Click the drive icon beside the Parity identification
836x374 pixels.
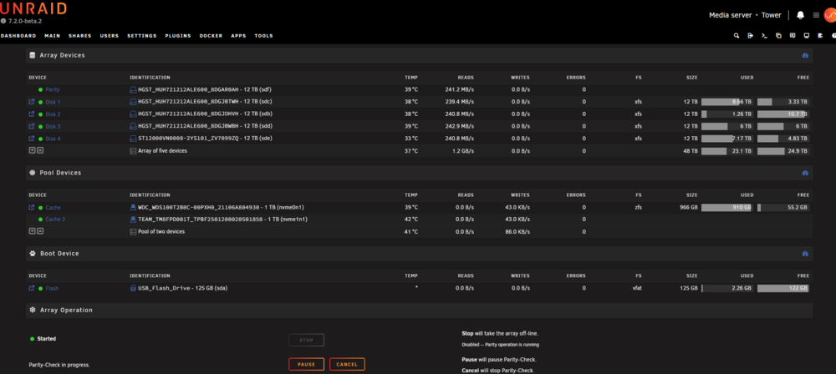pyautogui.click(x=133, y=89)
